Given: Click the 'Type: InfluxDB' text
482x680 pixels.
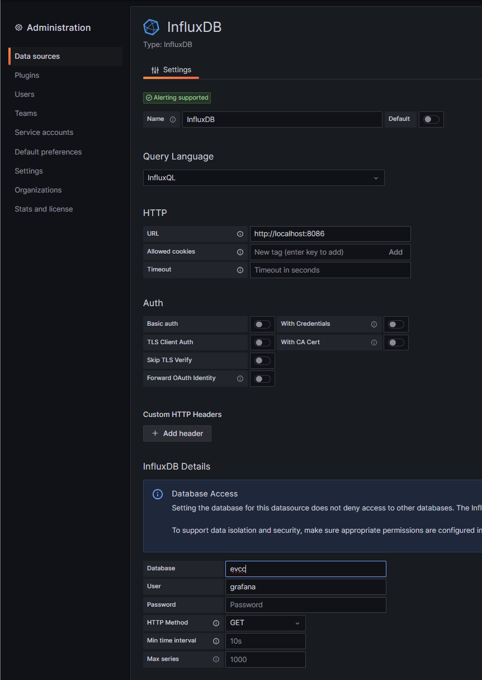Looking at the screenshot, I should (x=168, y=44).
